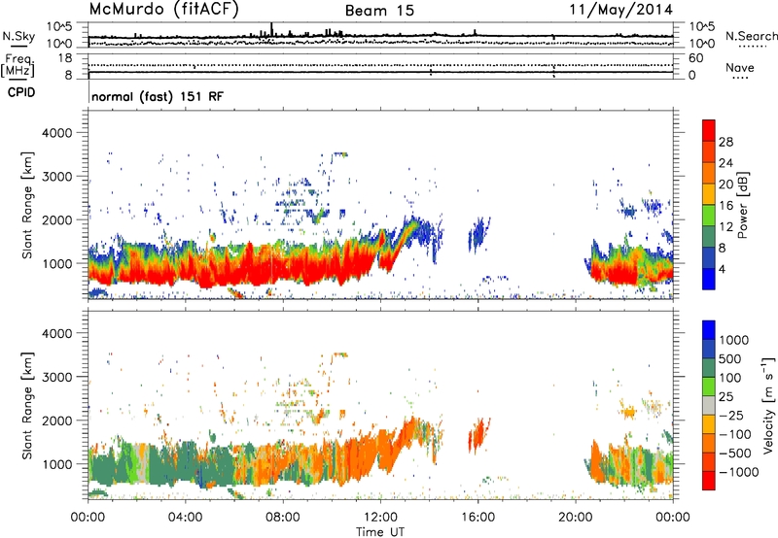
Task: Click the "-1000" label on the Velocity colorbar
Action: pyautogui.click(x=738, y=472)
